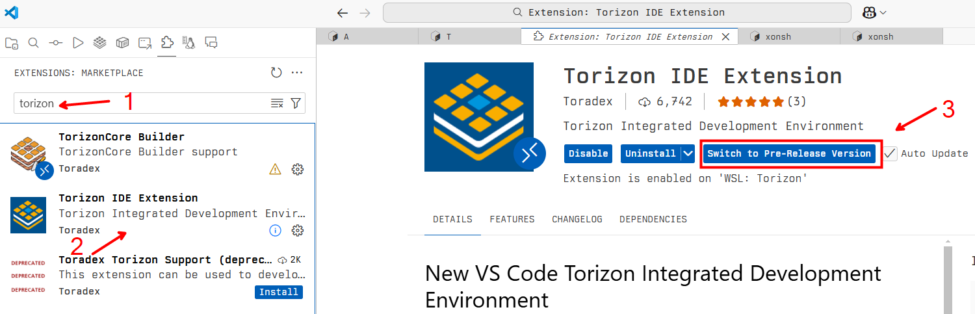Click the details page vertical scrollbar
975x314 pixels.
click(948, 280)
